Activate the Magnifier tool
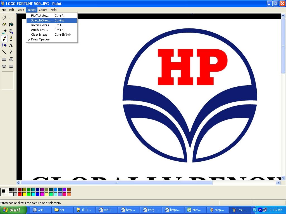Viewport: 286px width, 214px height. [11, 31]
